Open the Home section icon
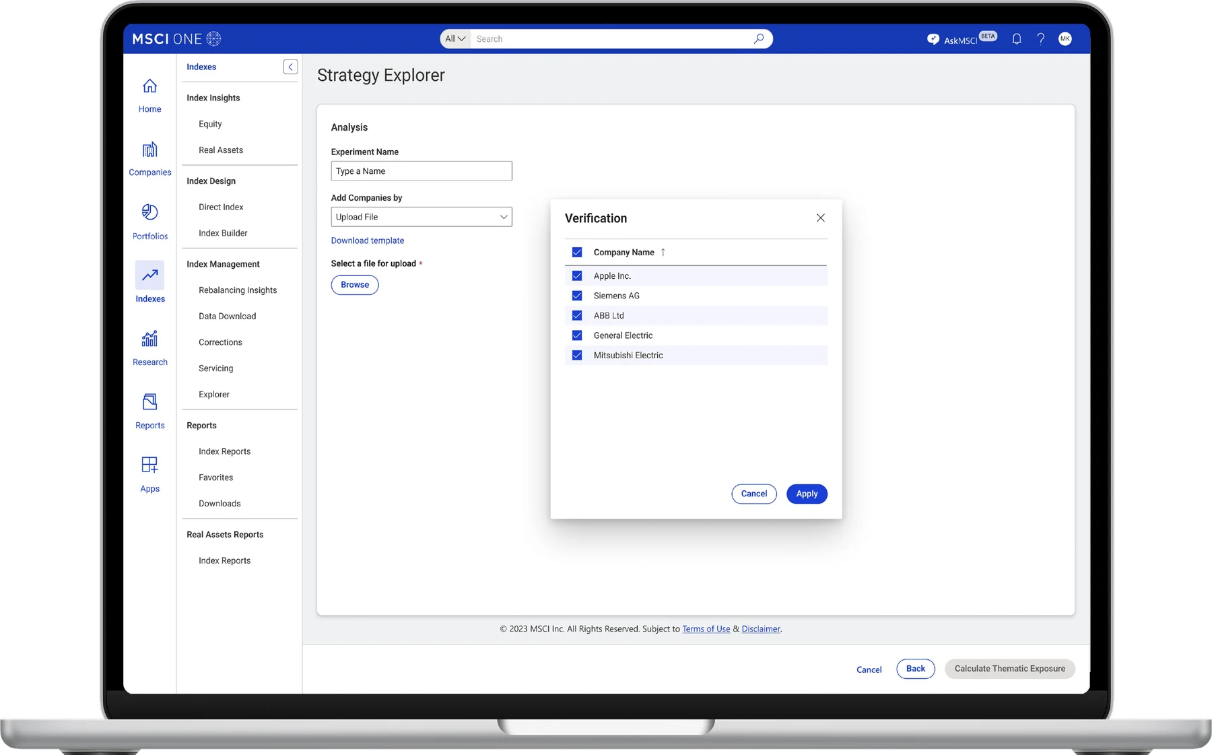The image size is (1212, 755). point(149,86)
